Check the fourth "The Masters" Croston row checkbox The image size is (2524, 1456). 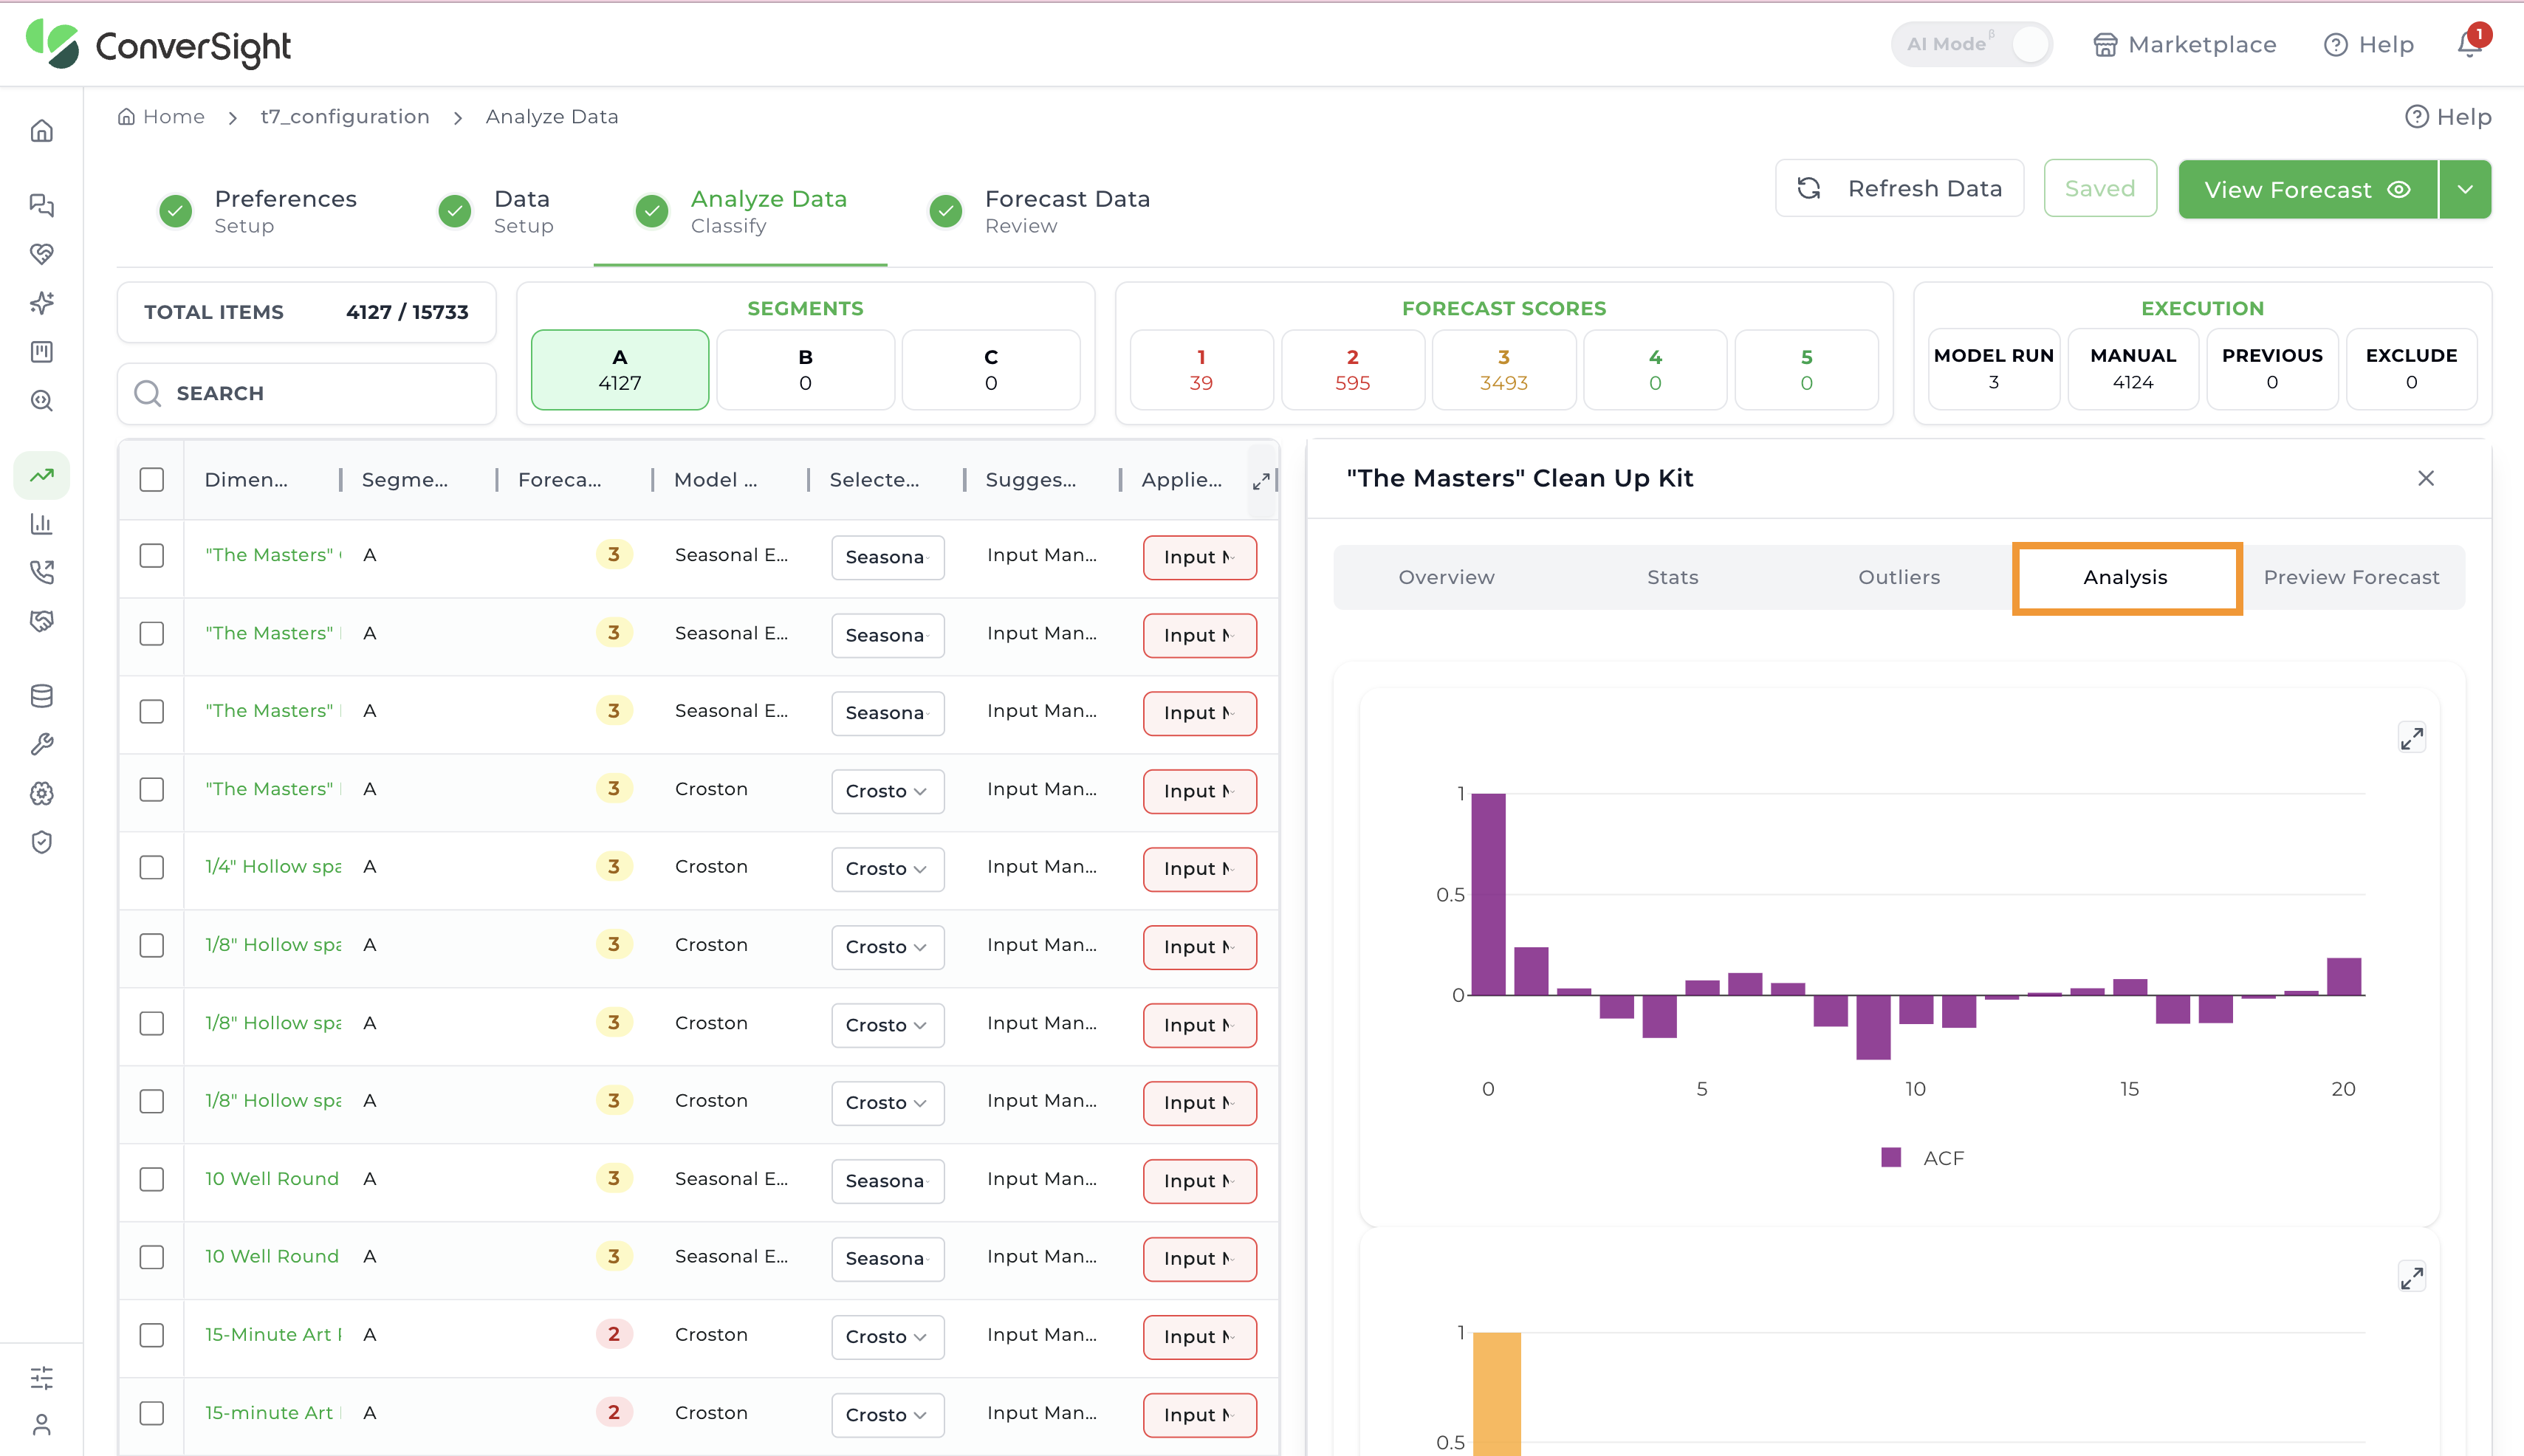coord(152,790)
